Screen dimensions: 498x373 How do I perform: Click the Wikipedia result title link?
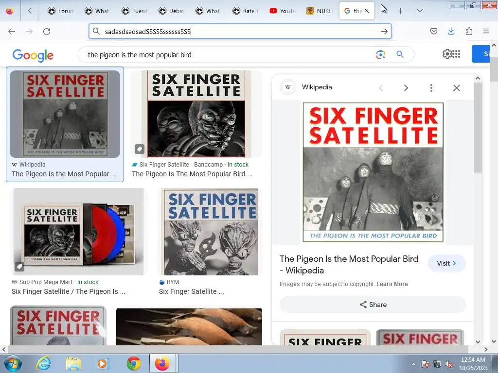click(x=64, y=174)
